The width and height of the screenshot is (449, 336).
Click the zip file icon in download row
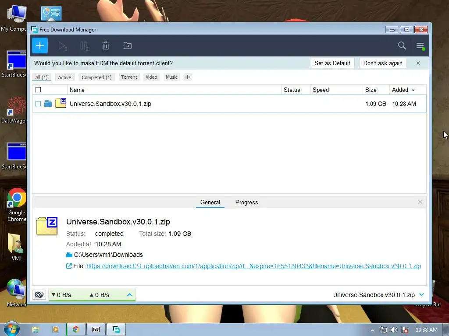(x=61, y=103)
